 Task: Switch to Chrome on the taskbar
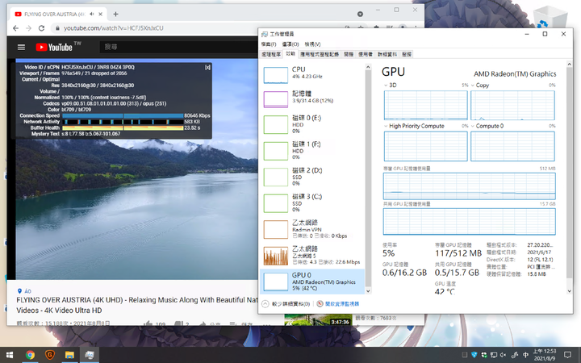click(30, 355)
